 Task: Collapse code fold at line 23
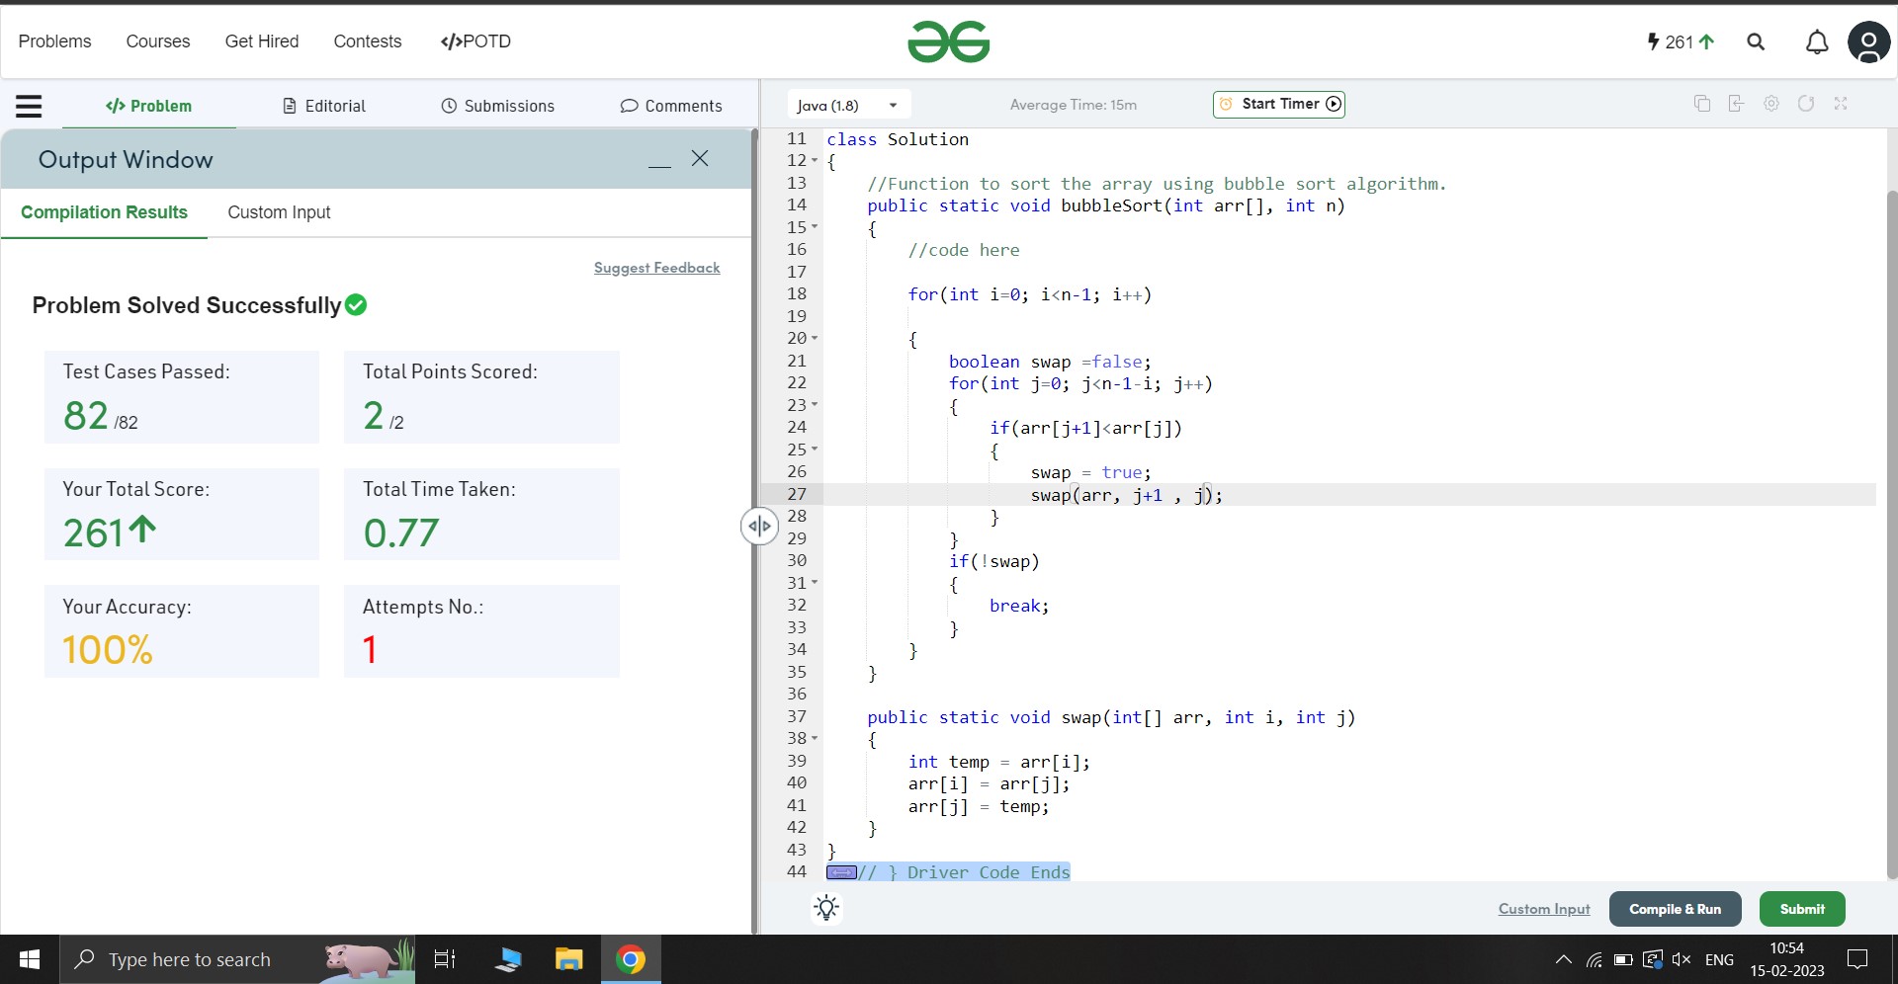815,405
